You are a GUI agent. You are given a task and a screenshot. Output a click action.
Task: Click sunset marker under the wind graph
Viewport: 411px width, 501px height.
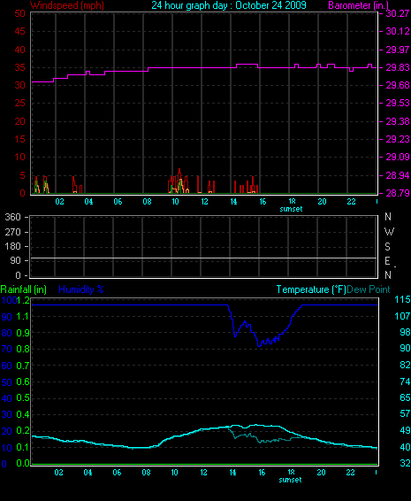[291, 209]
